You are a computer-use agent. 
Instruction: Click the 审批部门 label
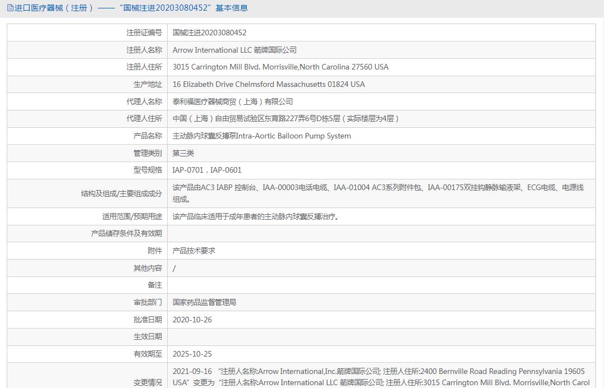(147, 303)
